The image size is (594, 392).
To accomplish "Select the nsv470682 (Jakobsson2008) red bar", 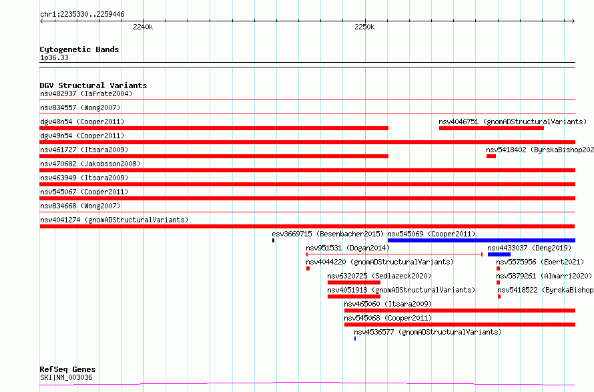I will tap(307, 170).
